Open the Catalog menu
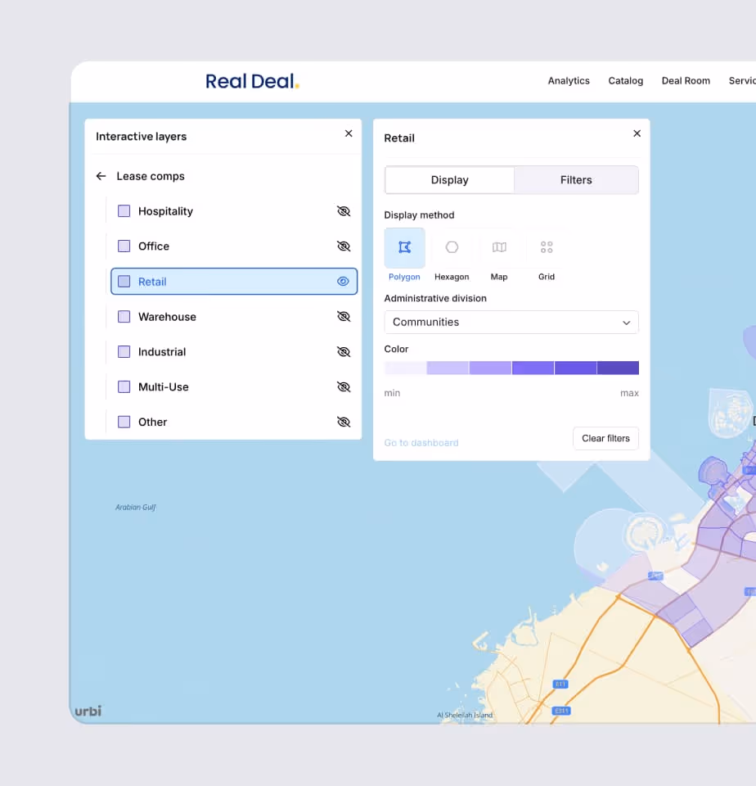 [x=625, y=81]
